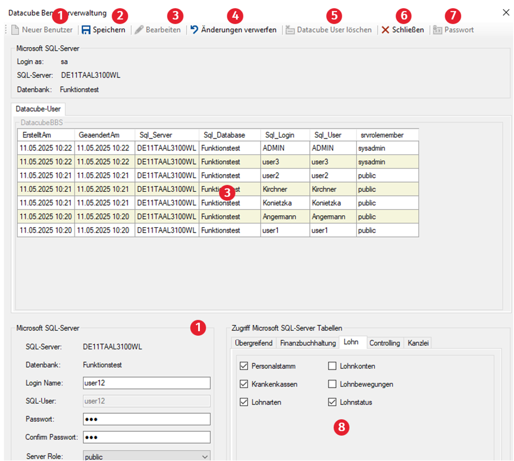Check the Lohnbewegungen checkbox
This screenshot has width=514, height=461.
coord(332,384)
